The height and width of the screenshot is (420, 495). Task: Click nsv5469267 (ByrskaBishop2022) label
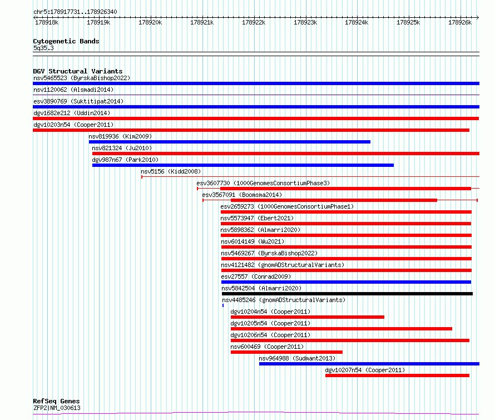[x=269, y=253]
